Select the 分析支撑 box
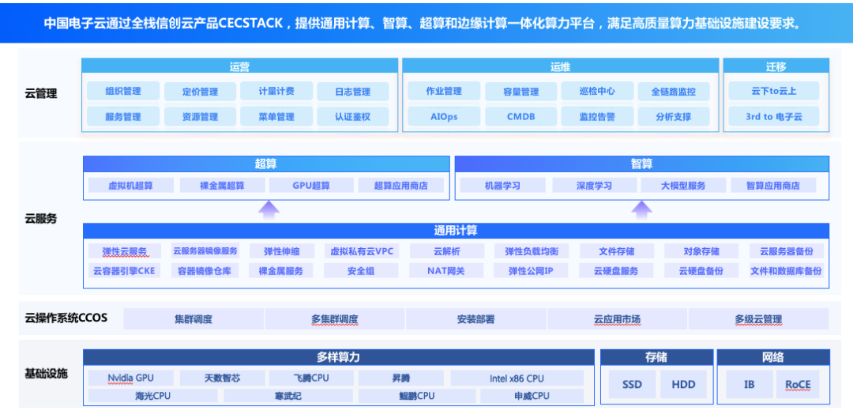 (x=674, y=116)
